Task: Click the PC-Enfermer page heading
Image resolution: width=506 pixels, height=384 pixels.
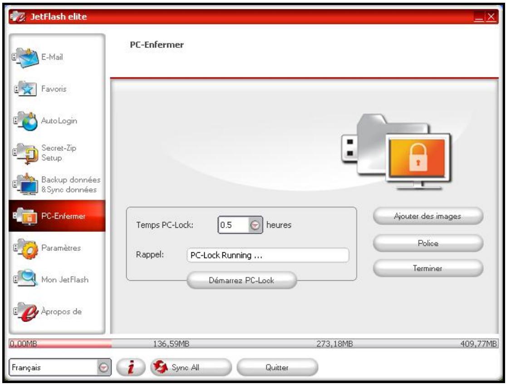Action: (x=157, y=45)
